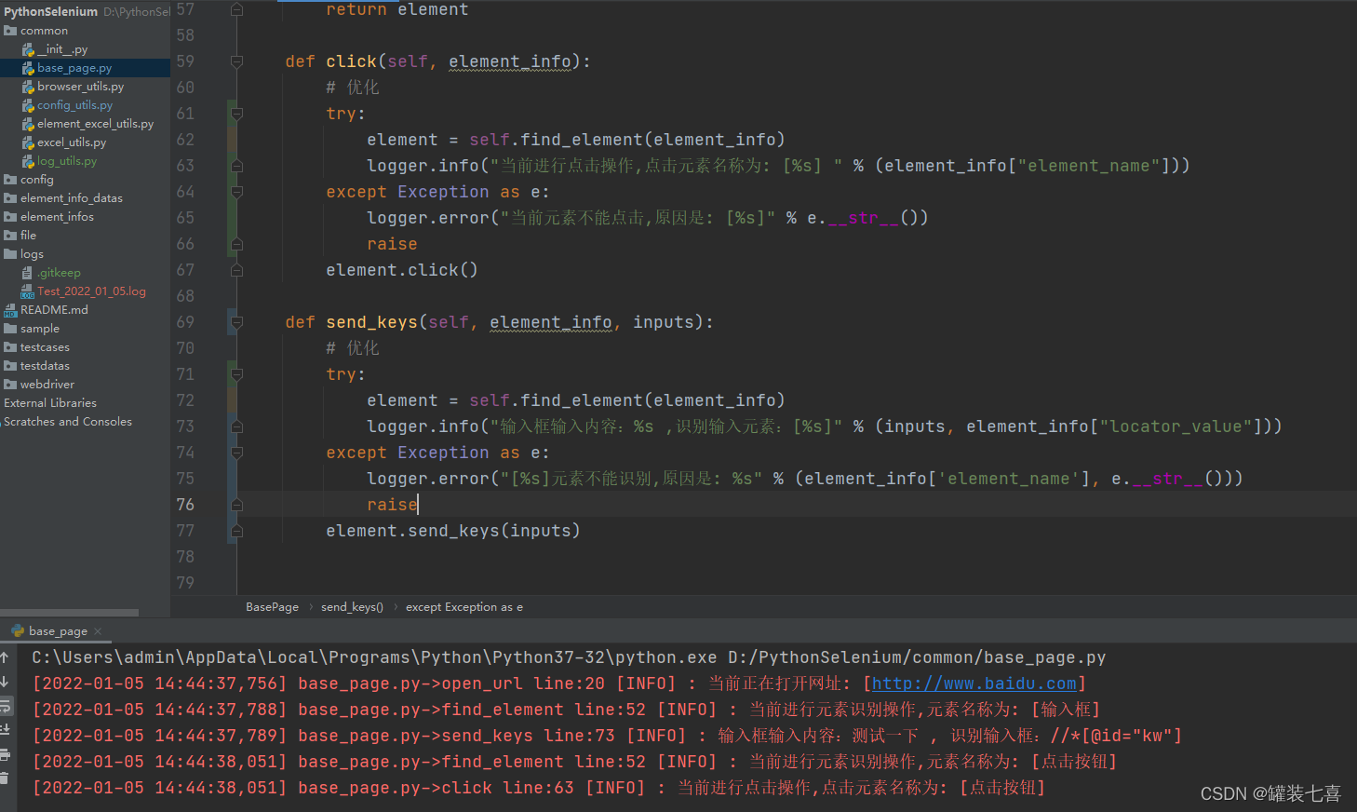Select log_utils.py in the project tree
Image resolution: width=1357 pixels, height=812 pixels.
pyautogui.click(x=67, y=161)
